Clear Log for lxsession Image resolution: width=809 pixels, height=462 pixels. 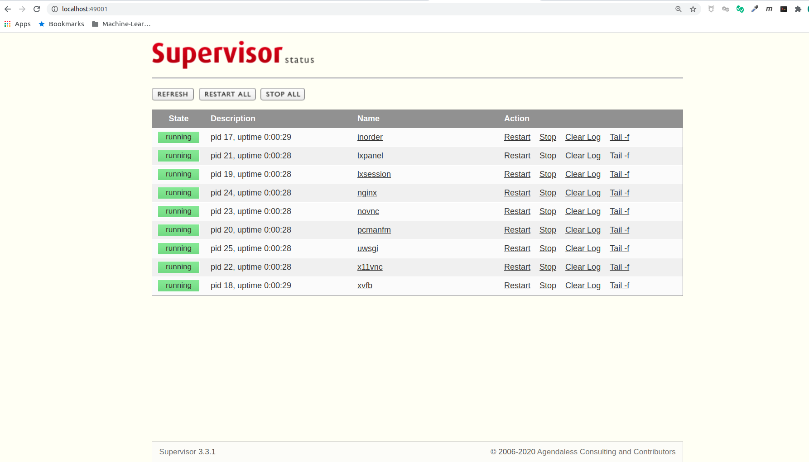pos(583,174)
